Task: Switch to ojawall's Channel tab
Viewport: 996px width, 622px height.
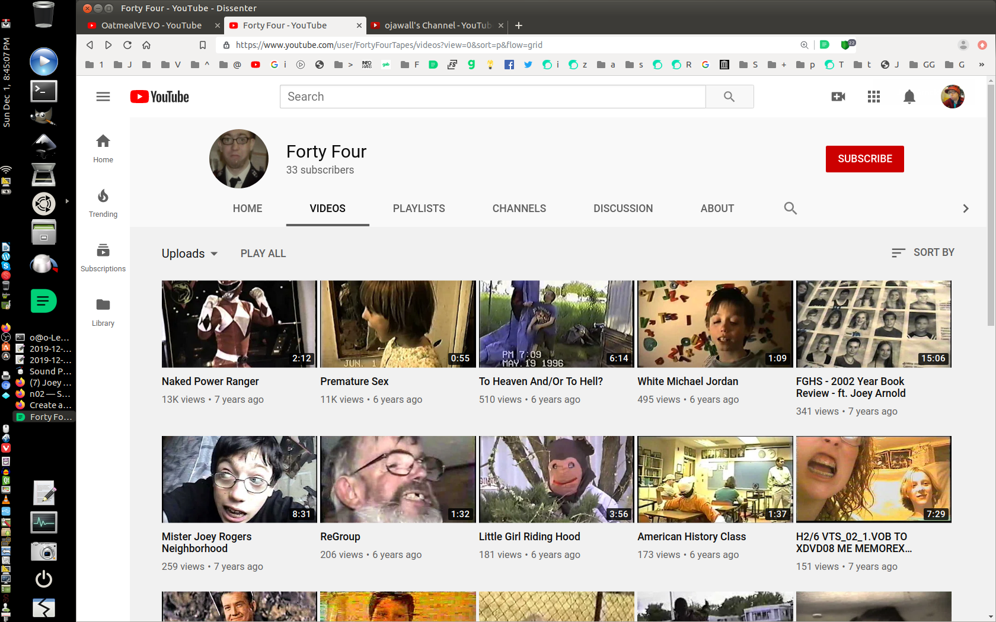Action: [x=438, y=25]
